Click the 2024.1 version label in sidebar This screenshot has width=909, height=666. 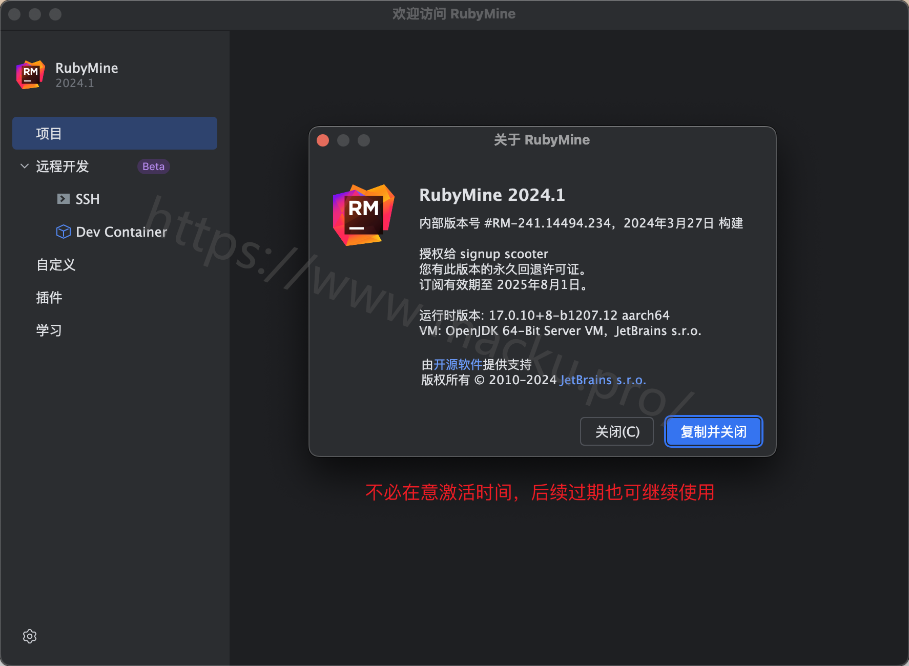tap(75, 83)
